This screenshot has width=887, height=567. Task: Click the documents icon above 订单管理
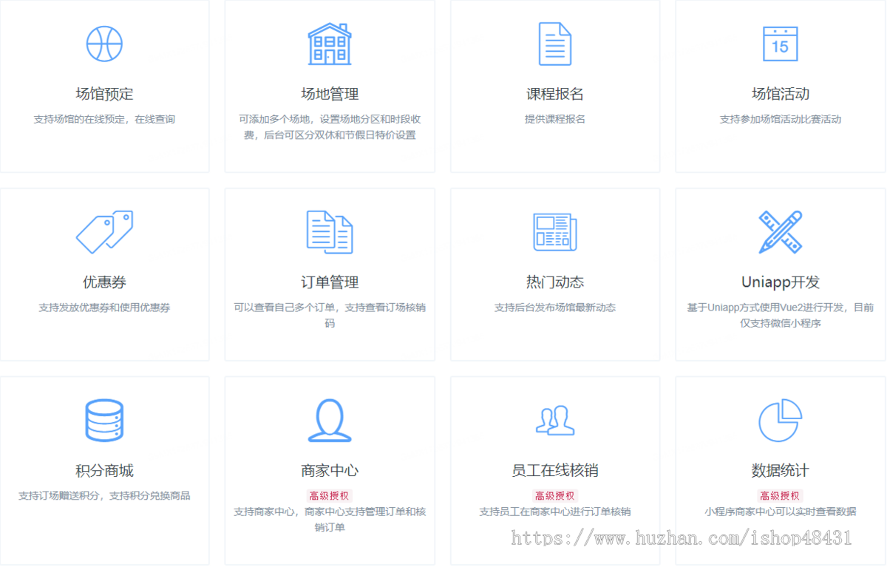click(x=330, y=232)
